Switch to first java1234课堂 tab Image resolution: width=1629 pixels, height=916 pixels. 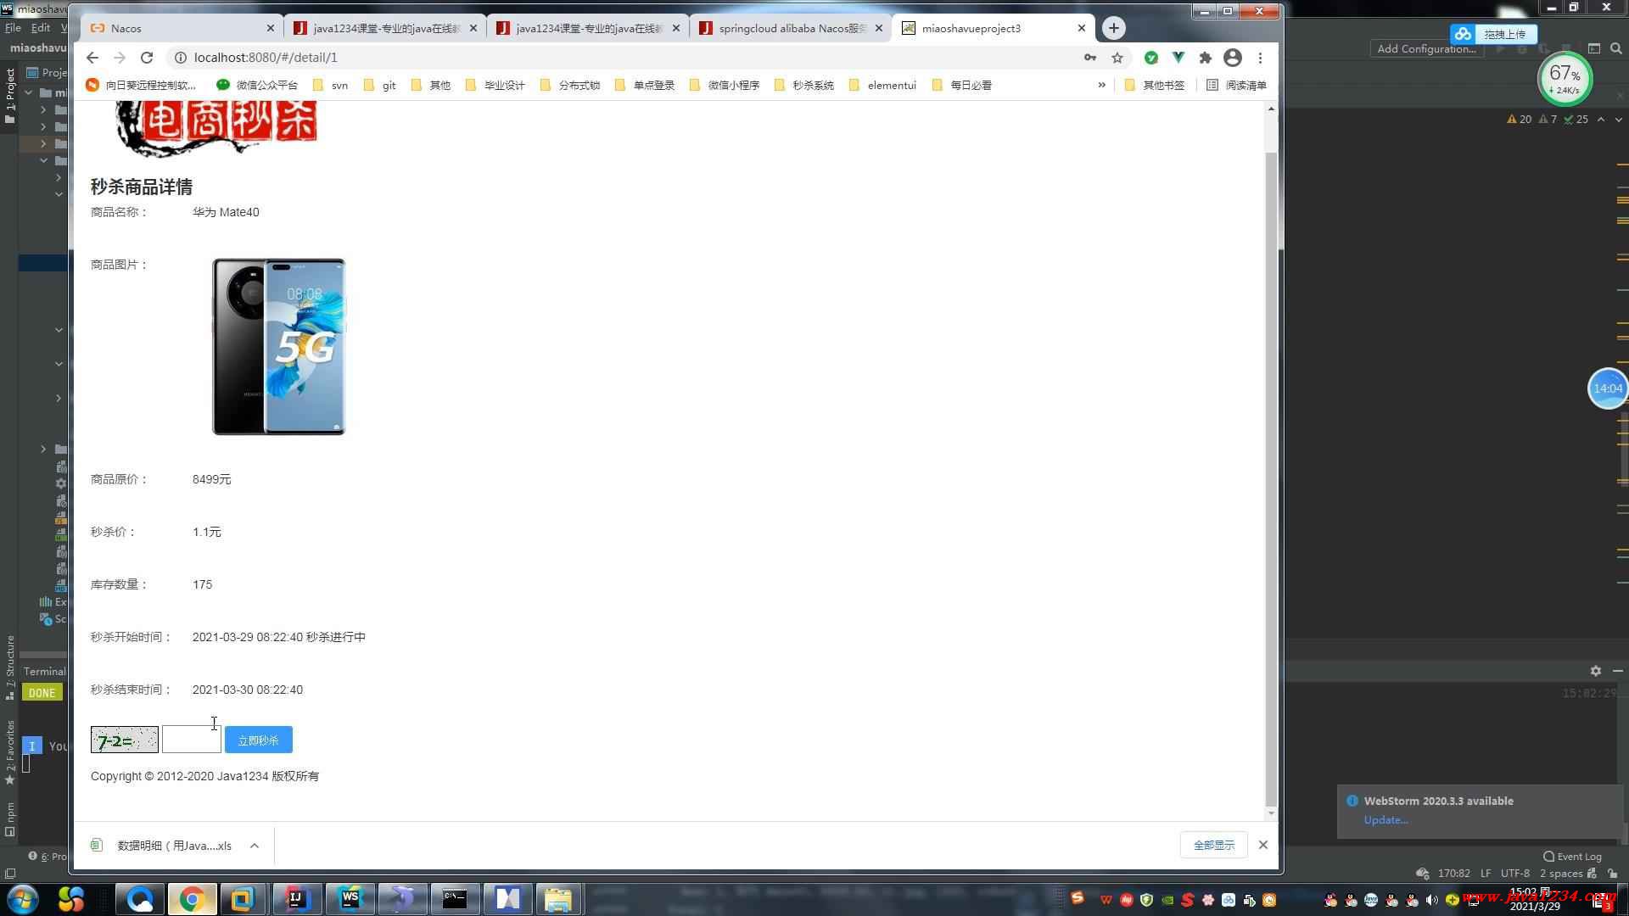pos(385,28)
